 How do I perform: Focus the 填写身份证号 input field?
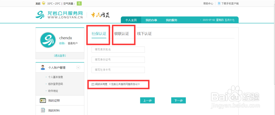pyautogui.click(x=118, y=60)
